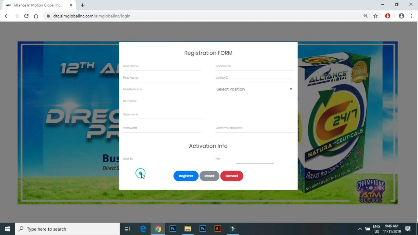This screenshot has width=418, height=235.
Task: Open Adobe Illustrator from taskbar
Action: [x=218, y=229]
